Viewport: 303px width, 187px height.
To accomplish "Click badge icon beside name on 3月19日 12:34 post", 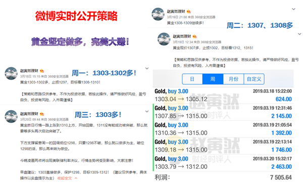I will pos(194,36).
